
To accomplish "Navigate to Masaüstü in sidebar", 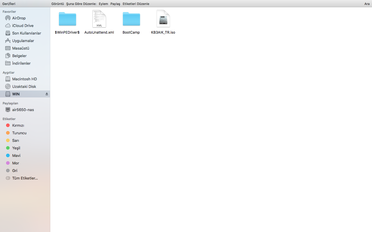I will coord(21,48).
